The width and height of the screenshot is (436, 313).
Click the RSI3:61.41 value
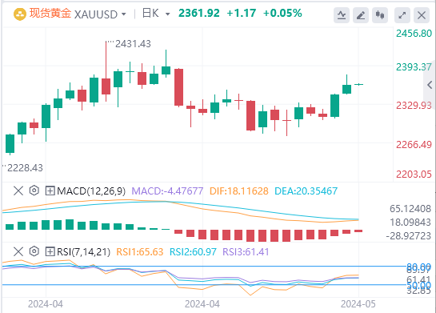point(246,252)
